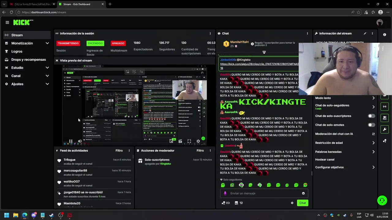
Task: Pause the stream preview player
Action: click(x=71, y=141)
